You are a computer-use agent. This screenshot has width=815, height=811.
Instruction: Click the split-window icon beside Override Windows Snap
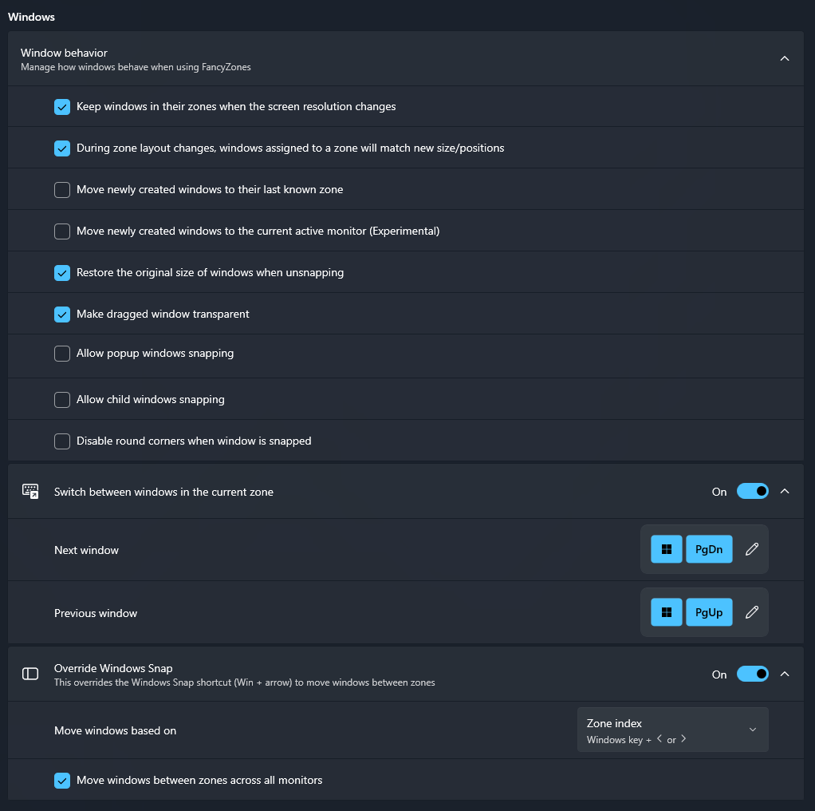click(30, 674)
